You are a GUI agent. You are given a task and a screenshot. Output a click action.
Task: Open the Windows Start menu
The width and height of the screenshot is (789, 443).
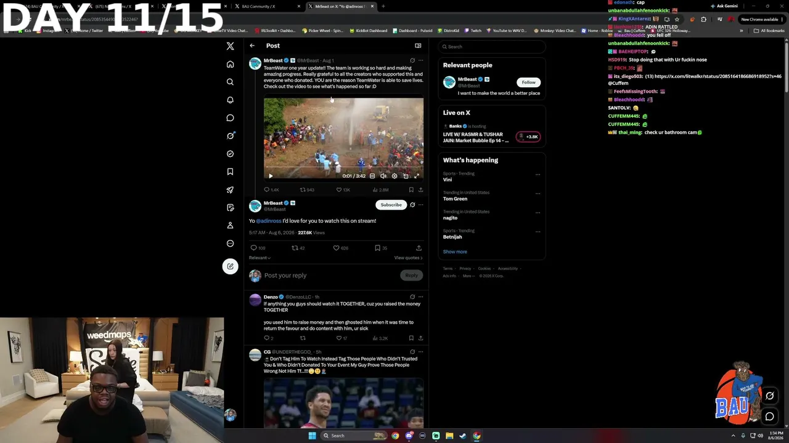[x=312, y=436]
